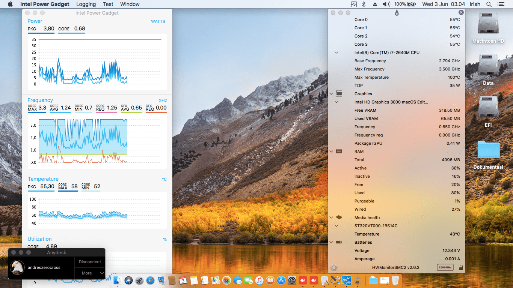Open the volume control in the menu bar

[x=386, y=4]
